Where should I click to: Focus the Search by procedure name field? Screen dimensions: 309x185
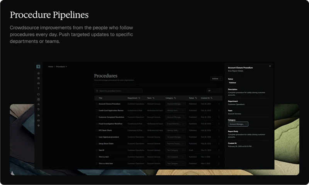point(119,91)
